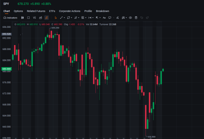Screen dimensions: 204x139
Task: Click the 695.290 high price annotation
Action: point(56,28)
